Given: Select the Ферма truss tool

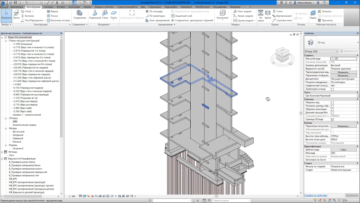Looking at the screenshot, I should [x=52, y=11].
